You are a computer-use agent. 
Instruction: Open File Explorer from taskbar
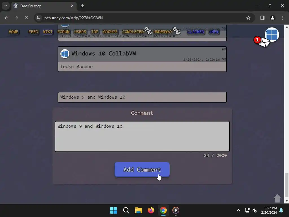tap(138, 210)
